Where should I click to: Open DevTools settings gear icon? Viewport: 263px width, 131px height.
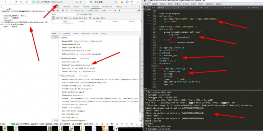139,11
